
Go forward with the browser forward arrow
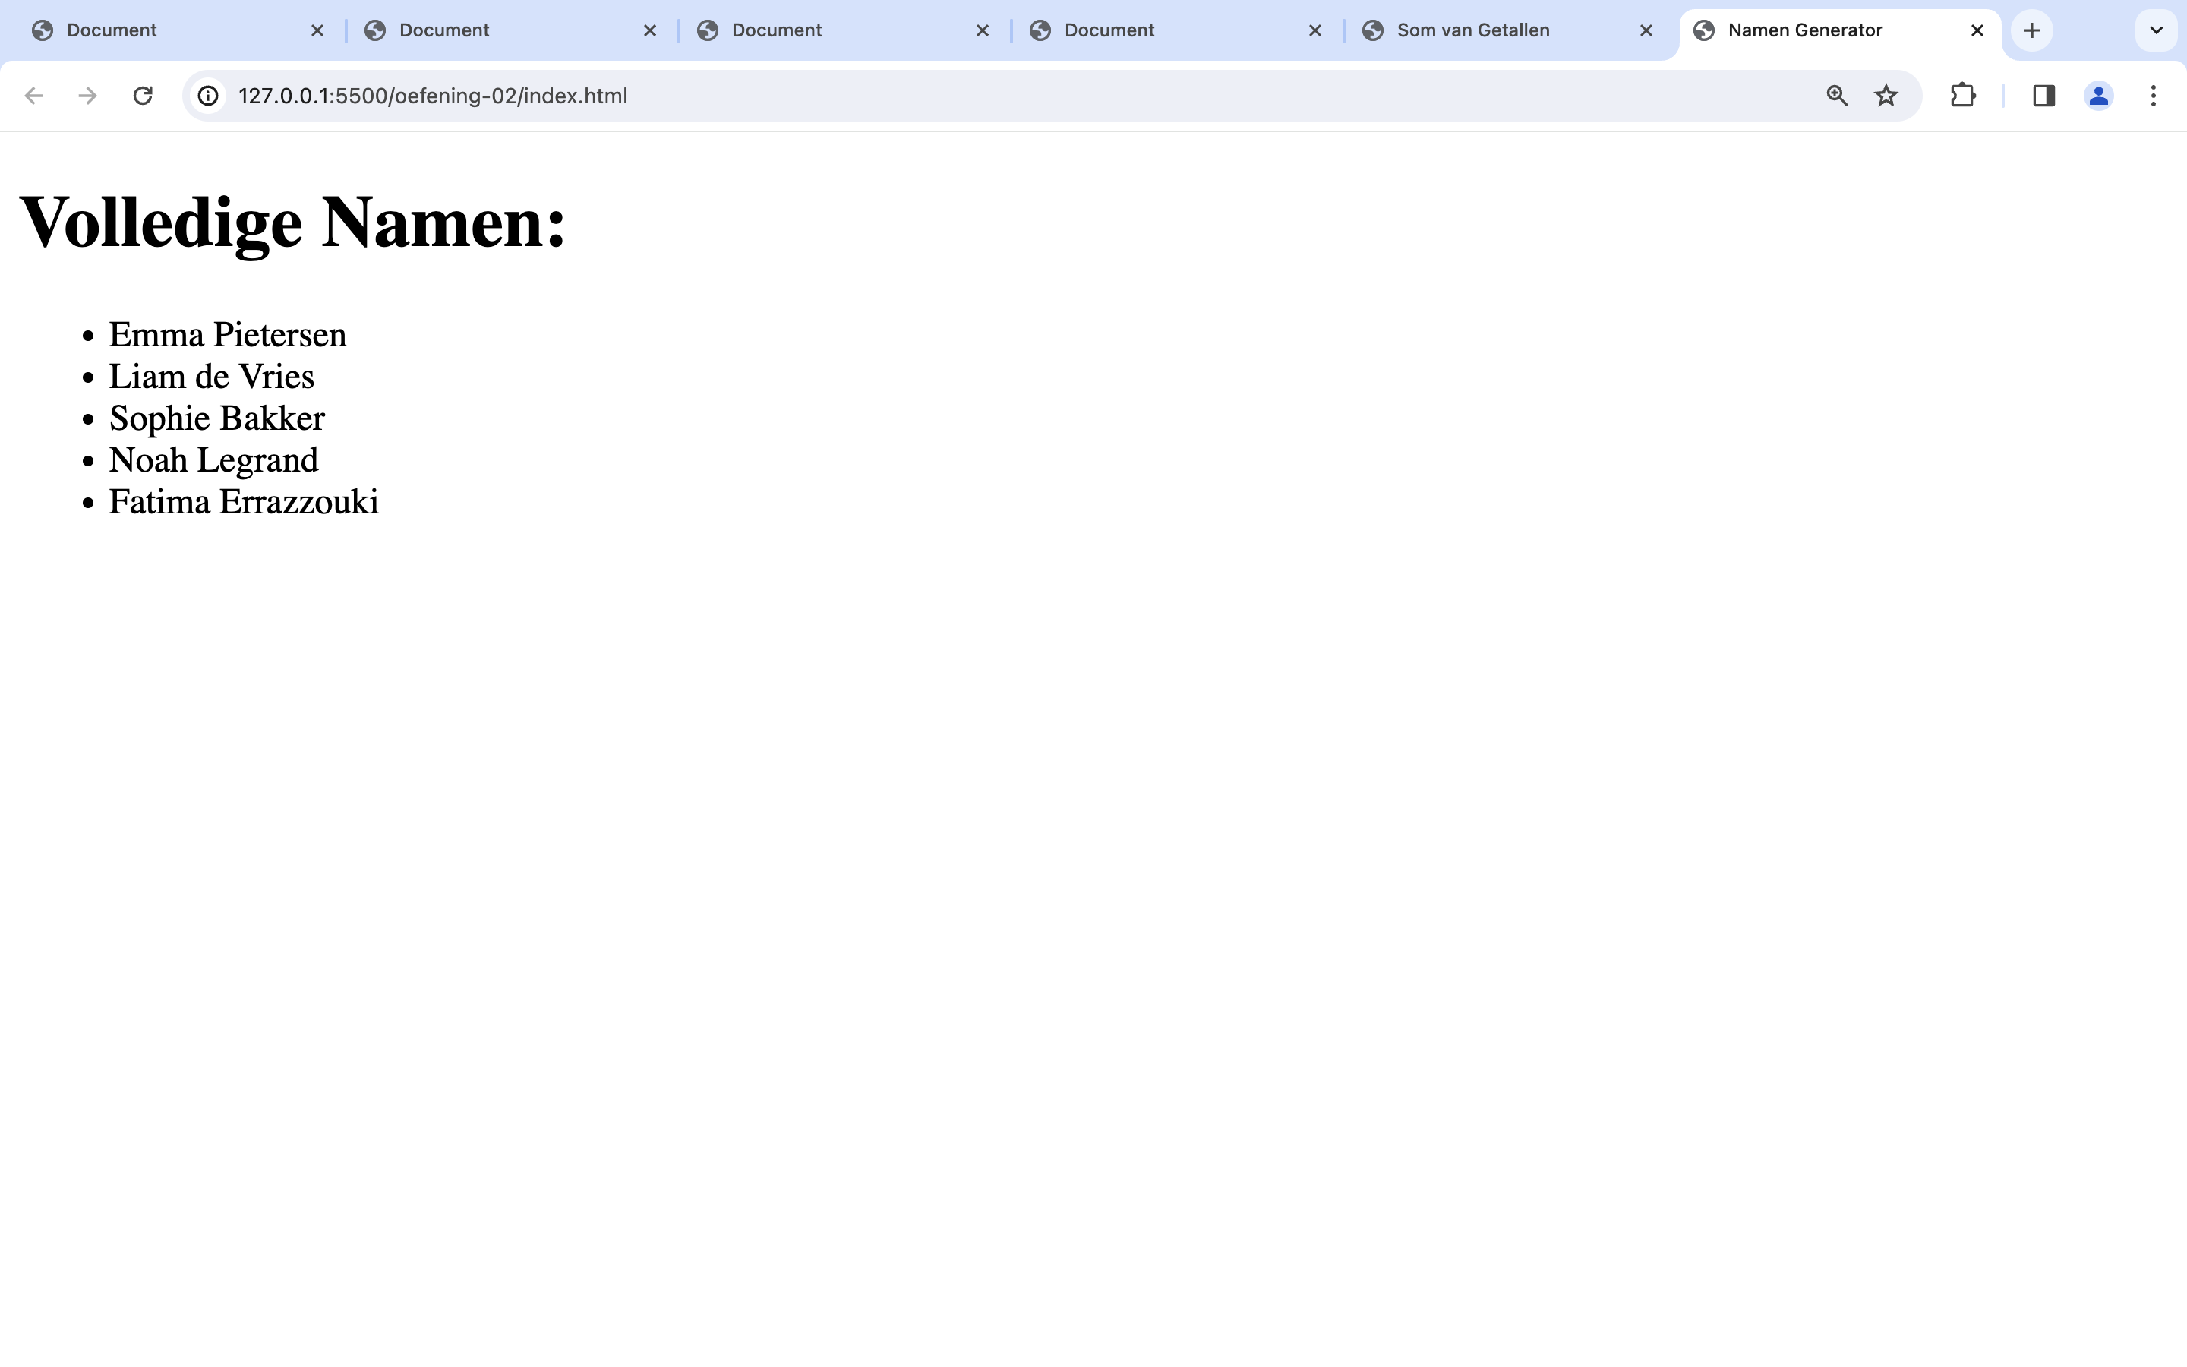pyautogui.click(x=87, y=96)
